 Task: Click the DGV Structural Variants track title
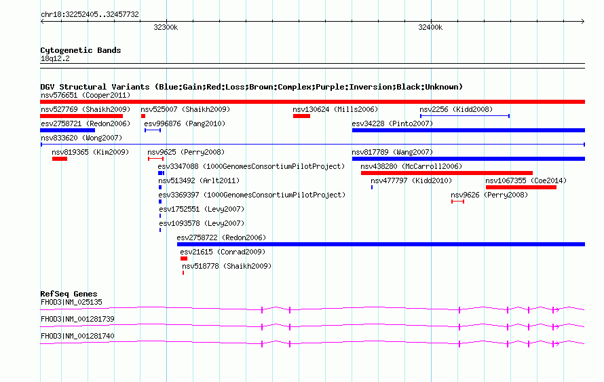pyautogui.click(x=251, y=87)
